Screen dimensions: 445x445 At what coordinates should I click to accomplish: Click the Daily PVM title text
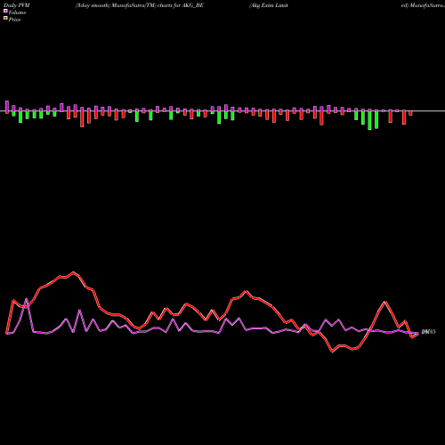tap(17, 5)
